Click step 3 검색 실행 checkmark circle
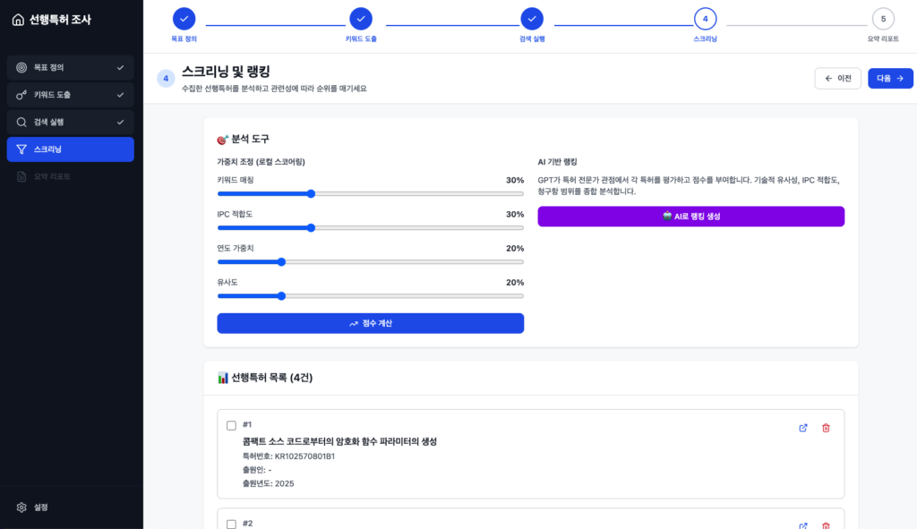This screenshot has height=529, width=917. tap(532, 19)
